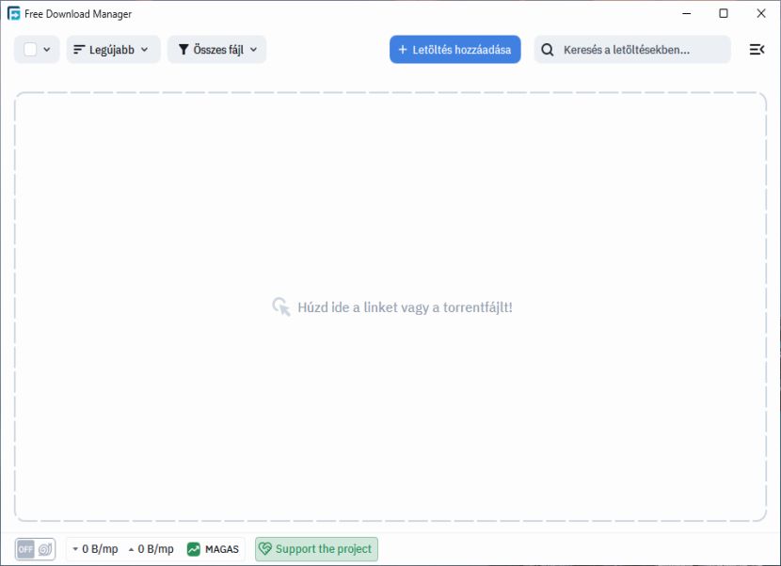Click the Húzd ide a linket drop area text
Screen dimensions: 781x566
405,307
